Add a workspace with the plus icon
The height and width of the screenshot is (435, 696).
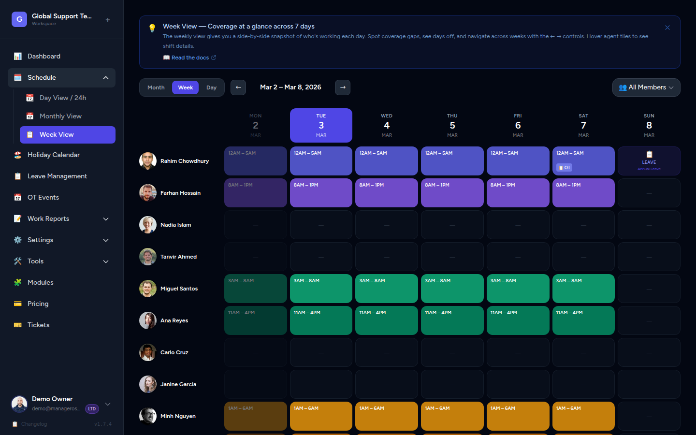pyautogui.click(x=108, y=20)
